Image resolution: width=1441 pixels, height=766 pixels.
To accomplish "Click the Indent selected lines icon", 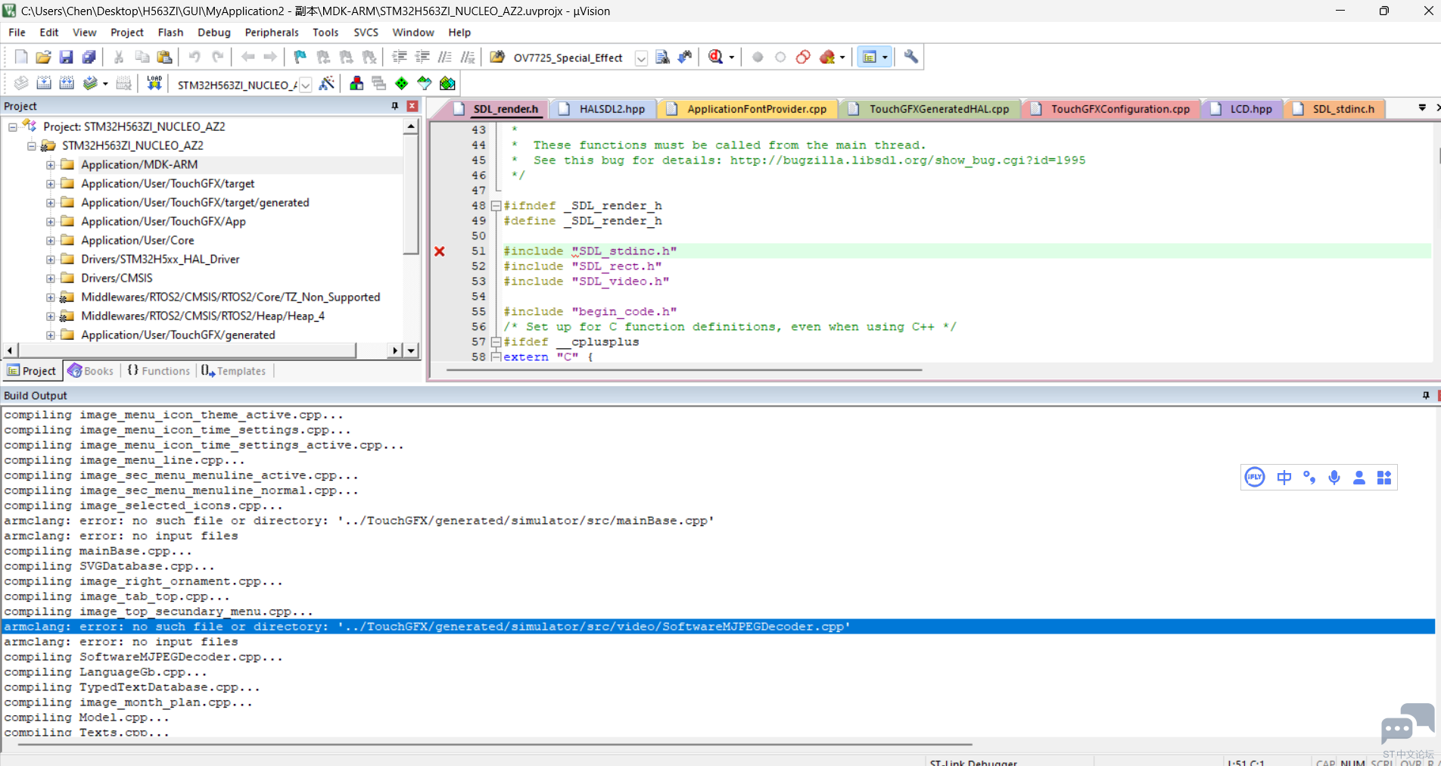I will coord(400,57).
